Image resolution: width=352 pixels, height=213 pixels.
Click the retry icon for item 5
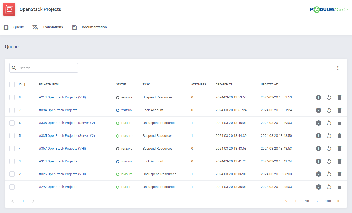(x=329, y=135)
